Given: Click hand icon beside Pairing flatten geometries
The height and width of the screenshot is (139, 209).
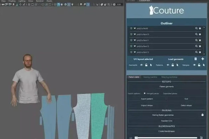Looking at the screenshot, I should (x=202, y=115).
